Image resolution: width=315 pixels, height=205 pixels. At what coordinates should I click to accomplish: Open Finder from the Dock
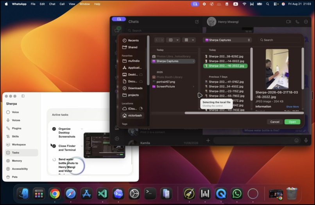click(x=23, y=194)
